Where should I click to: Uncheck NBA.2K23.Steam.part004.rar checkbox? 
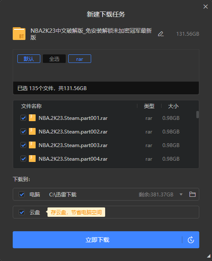23,159
